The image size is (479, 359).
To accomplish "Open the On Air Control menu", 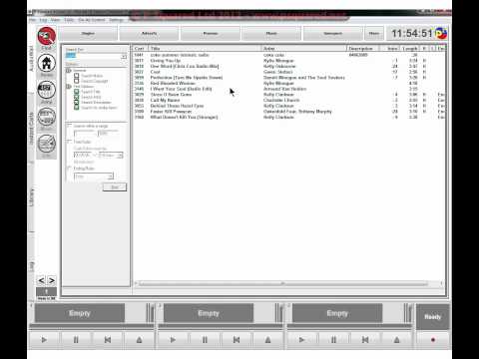I will tap(92, 20).
